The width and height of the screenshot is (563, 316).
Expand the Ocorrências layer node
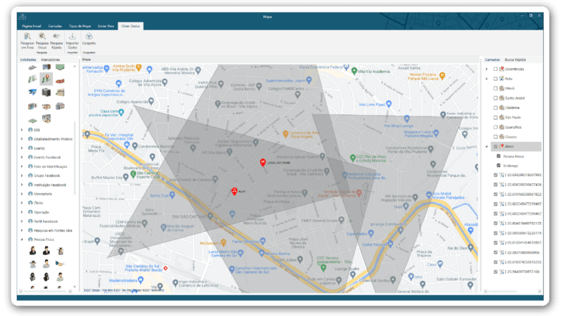pos(487,69)
